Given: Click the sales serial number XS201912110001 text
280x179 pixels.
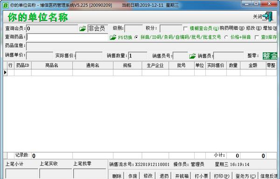Looking at the screenshot, I should pos(152,165).
